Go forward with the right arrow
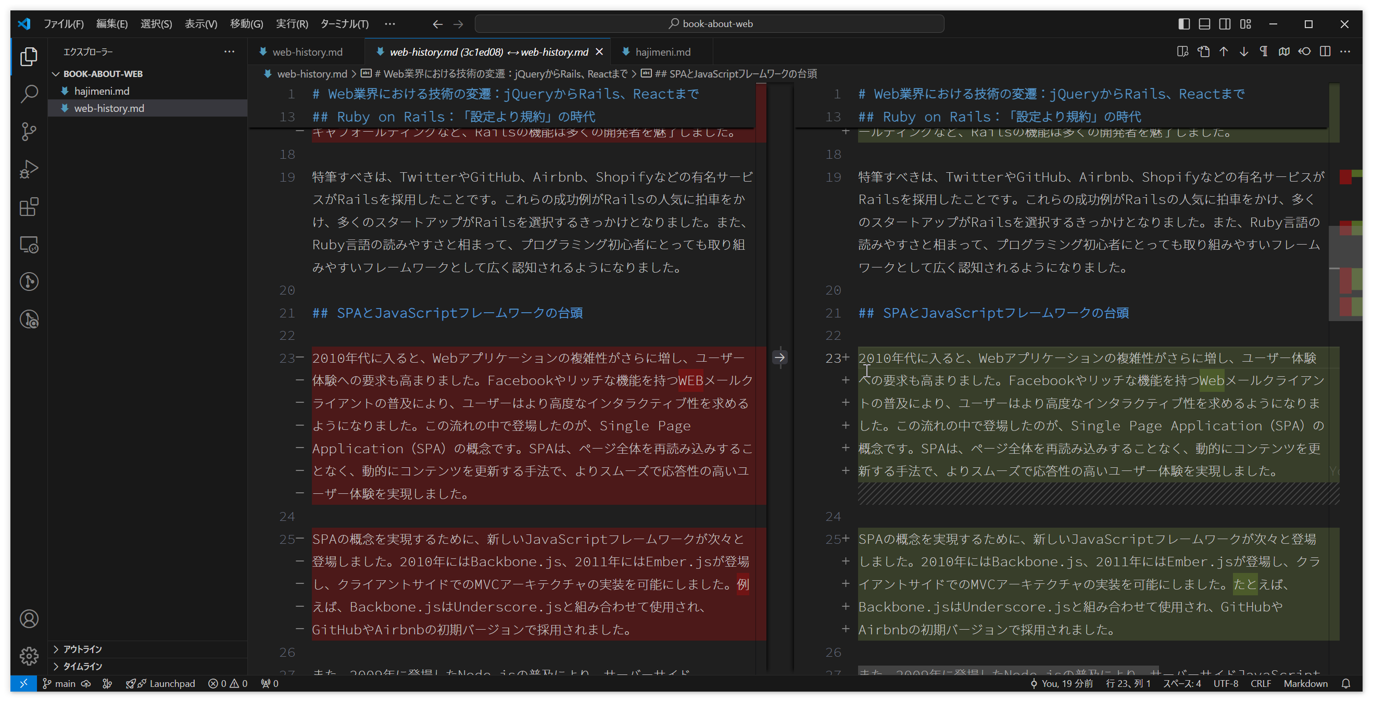The image size is (1373, 702). [458, 24]
